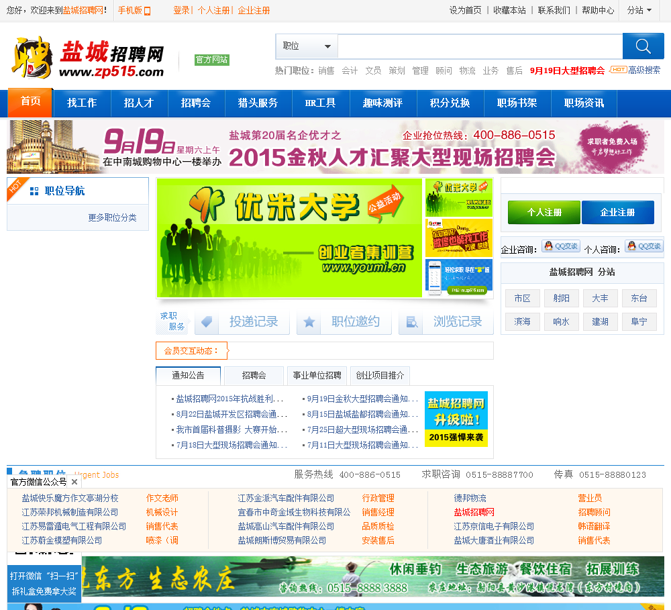Open 职位邀约 star icon button
This screenshot has height=610, width=671.
coord(344,322)
